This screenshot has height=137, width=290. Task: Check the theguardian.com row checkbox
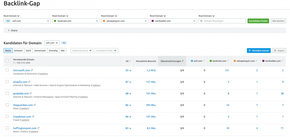pos(7,105)
